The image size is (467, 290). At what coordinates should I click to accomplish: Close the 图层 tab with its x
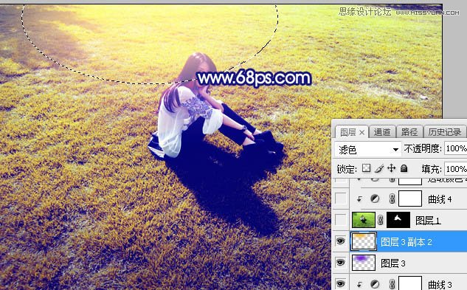tap(362, 132)
